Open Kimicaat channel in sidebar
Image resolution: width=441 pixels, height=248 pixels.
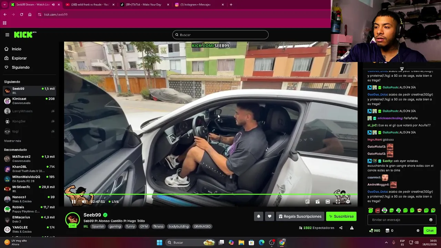click(29, 101)
